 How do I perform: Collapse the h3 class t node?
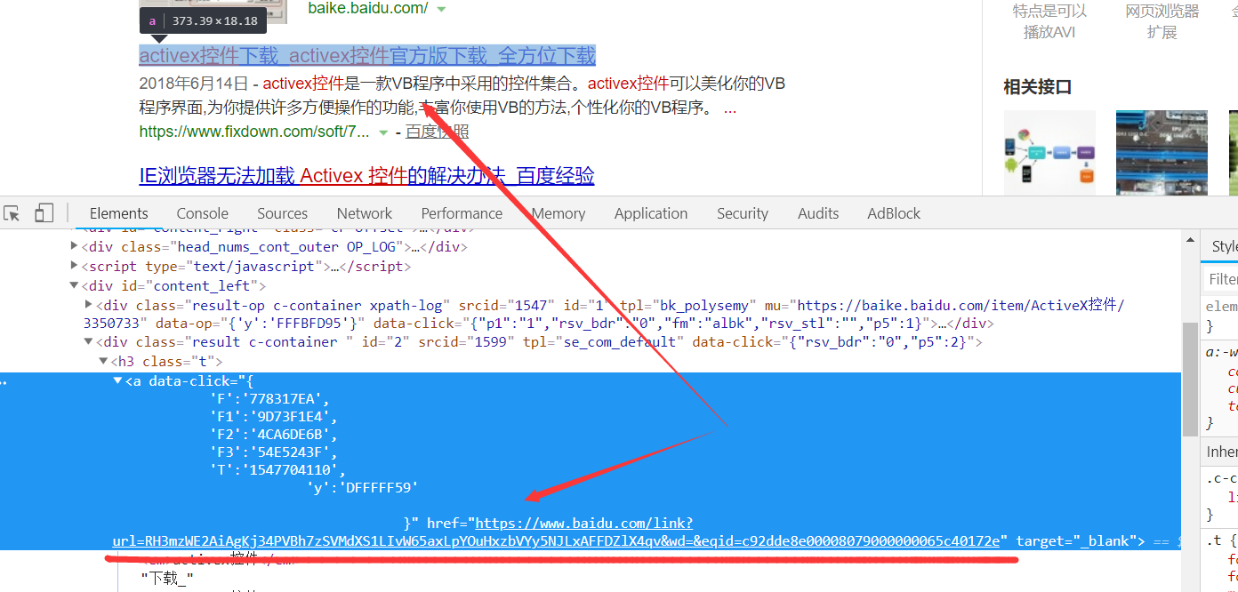click(102, 361)
